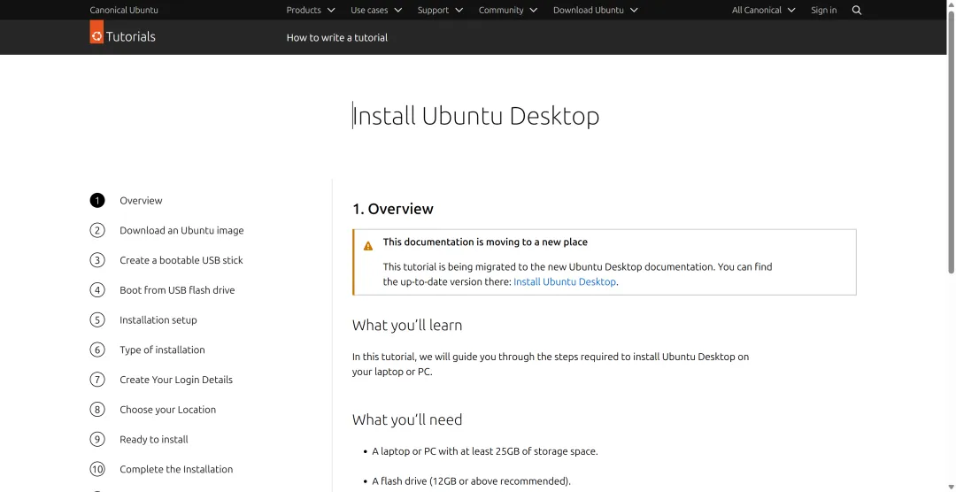Click the scrollbar down arrow
This screenshot has height=492, width=956.
[x=951, y=487]
